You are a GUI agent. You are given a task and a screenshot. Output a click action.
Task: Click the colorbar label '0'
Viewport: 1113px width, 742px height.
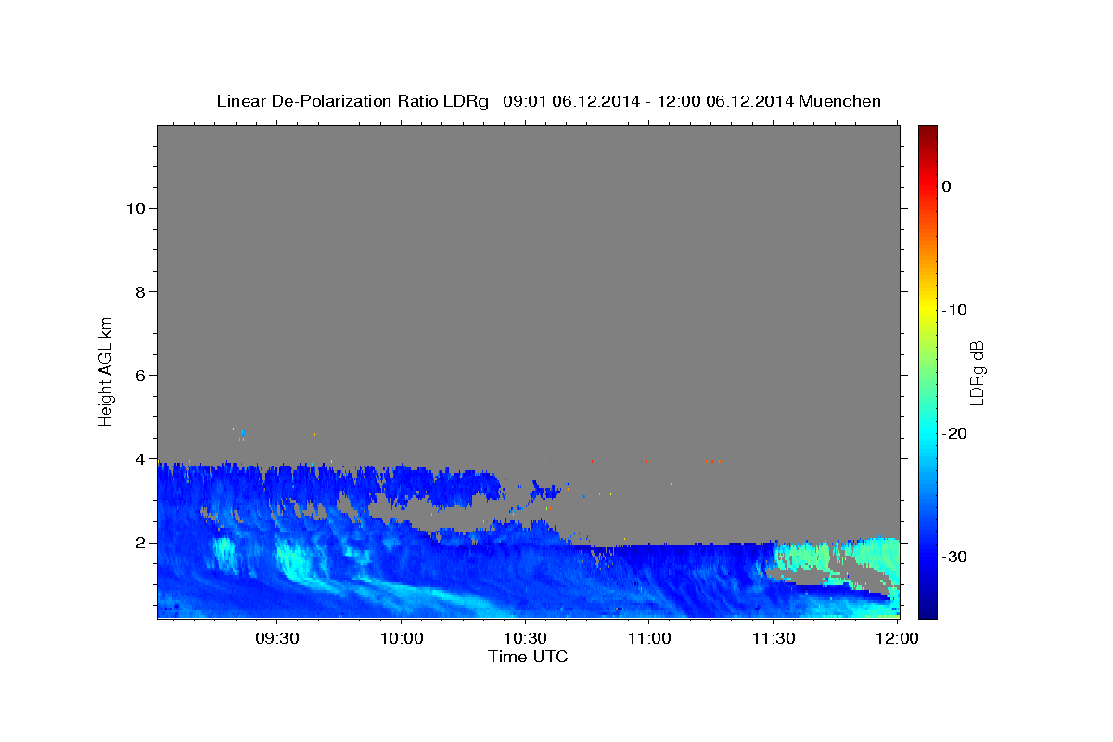click(946, 186)
